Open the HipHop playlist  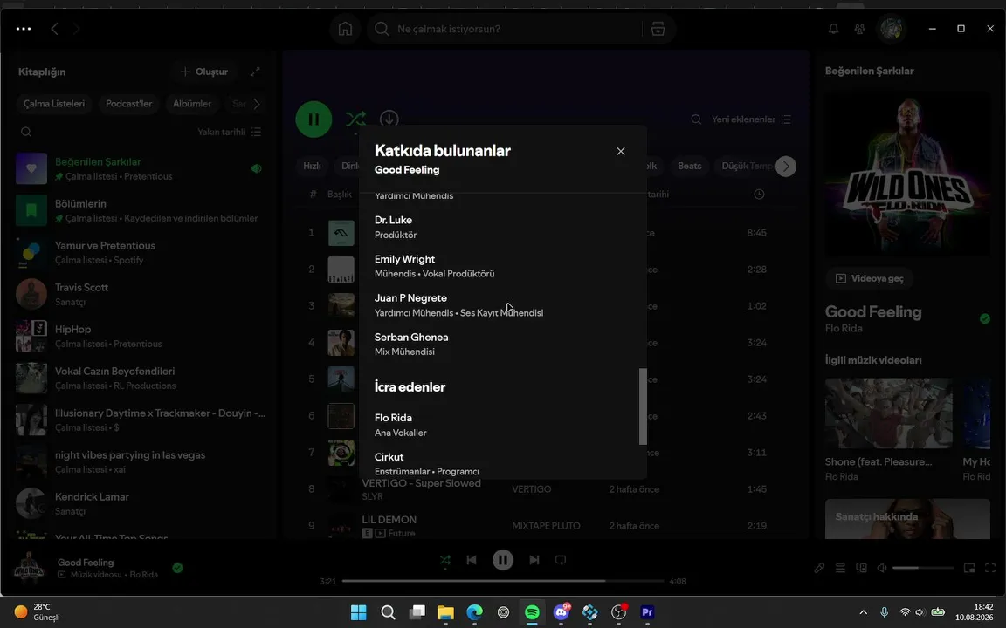pos(141,337)
